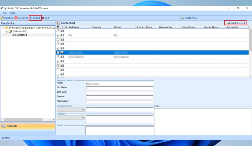This screenshot has height=146, width=252.
Task: Uncheck the fifth contact row checkbox
Action: click(58, 48)
